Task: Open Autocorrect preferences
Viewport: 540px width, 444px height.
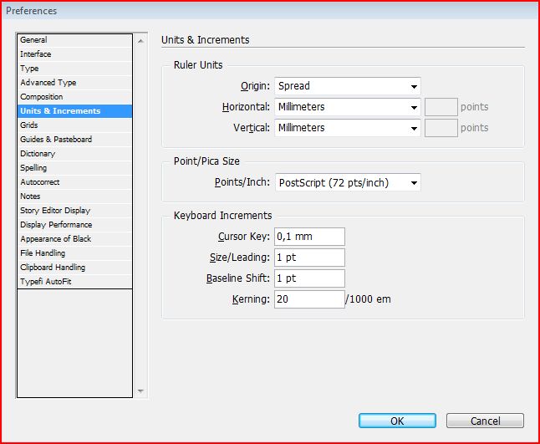Action: (74, 182)
